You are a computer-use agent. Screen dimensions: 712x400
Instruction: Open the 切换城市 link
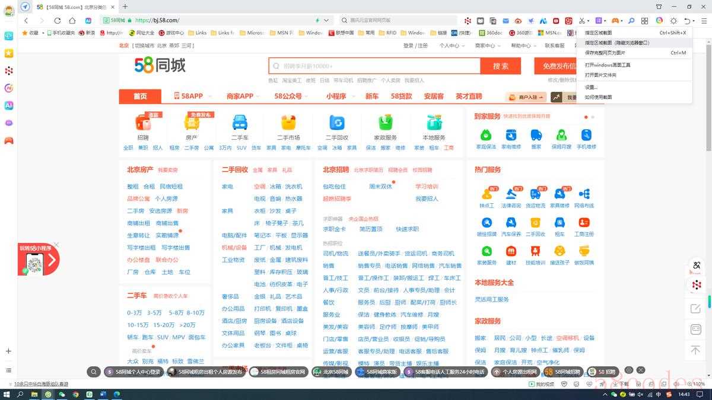(145, 46)
